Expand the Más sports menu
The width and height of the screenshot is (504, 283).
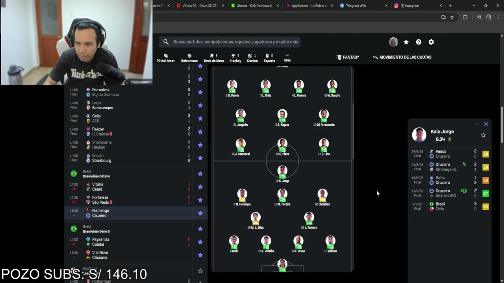287,58
